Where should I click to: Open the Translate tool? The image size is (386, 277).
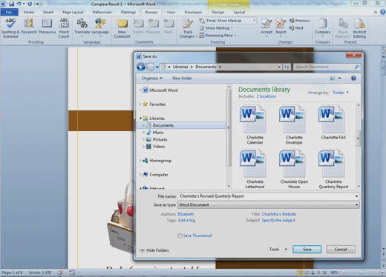coord(82,27)
